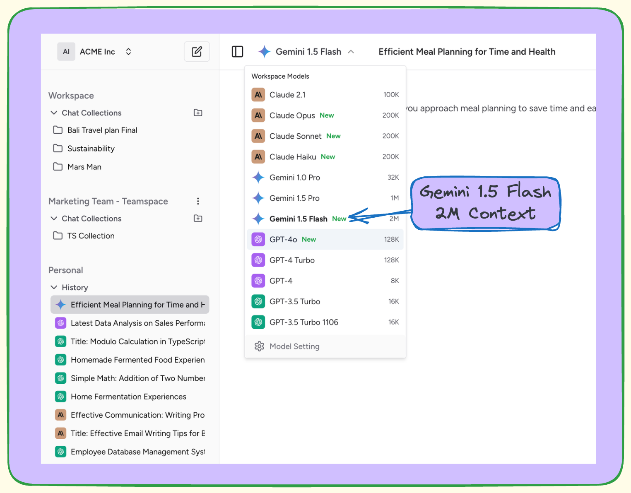Click OpenAI icon next to GPT-4o
Image resolution: width=631 pixels, height=493 pixels.
click(x=258, y=239)
